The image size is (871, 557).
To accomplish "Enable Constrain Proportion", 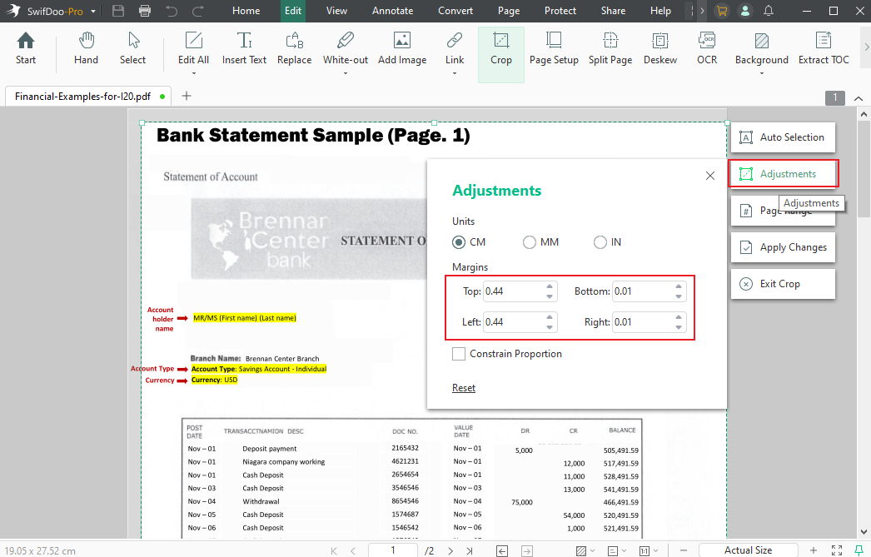I will click(x=458, y=353).
